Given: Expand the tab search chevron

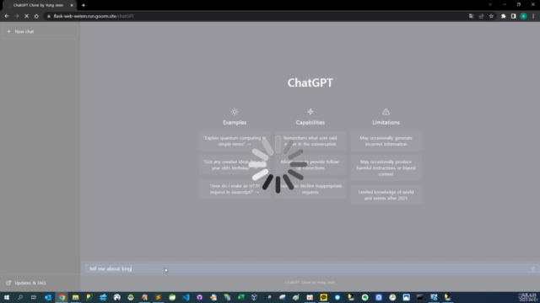Looking at the screenshot, I should point(490,4).
